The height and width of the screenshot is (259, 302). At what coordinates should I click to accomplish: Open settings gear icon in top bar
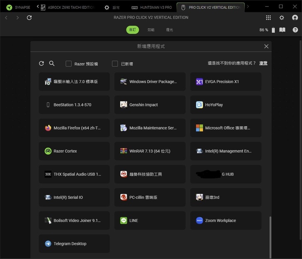coord(282,18)
